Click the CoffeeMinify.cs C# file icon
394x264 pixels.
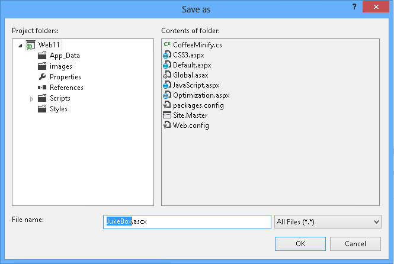point(167,45)
